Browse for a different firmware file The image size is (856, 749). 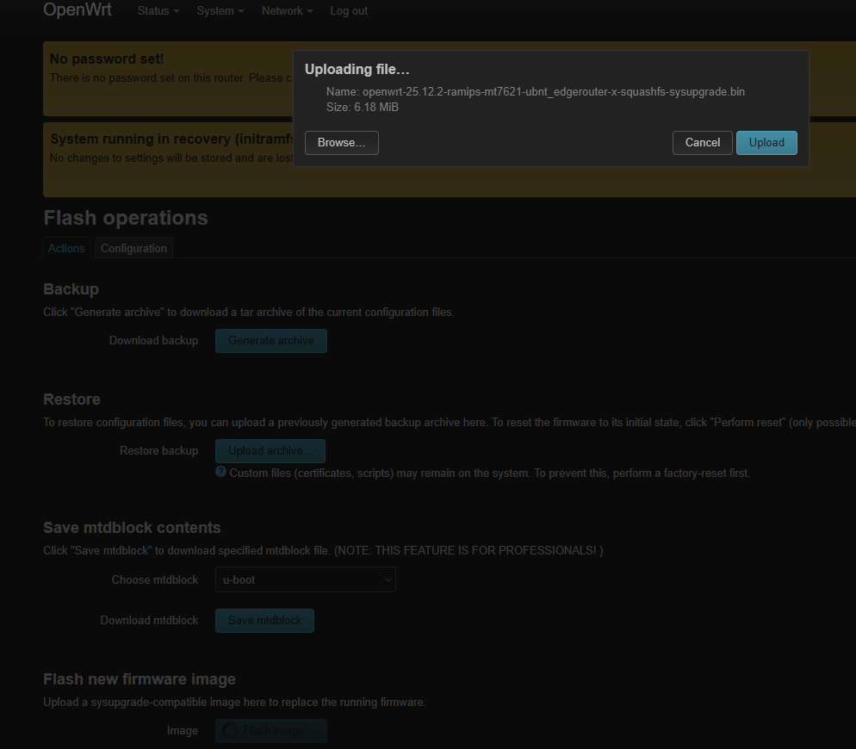coord(342,143)
